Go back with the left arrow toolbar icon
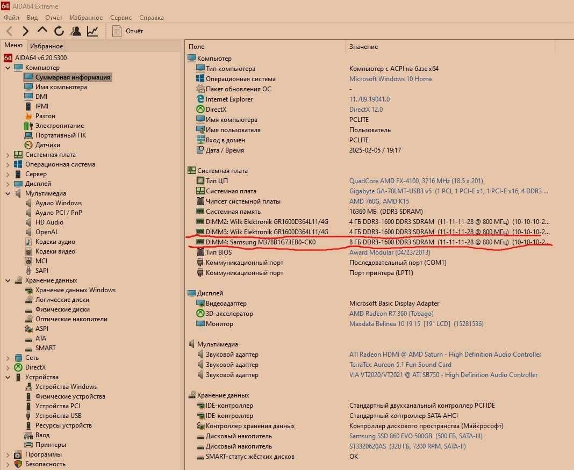Screen dimensions: 574x470 9,31
